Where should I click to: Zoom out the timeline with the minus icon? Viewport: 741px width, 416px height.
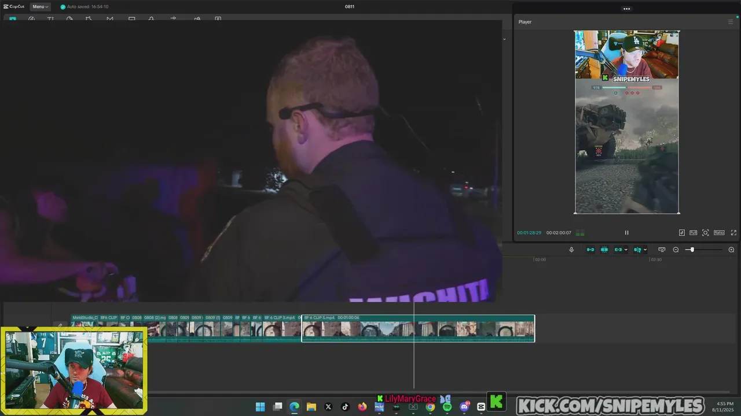pyautogui.click(x=676, y=250)
